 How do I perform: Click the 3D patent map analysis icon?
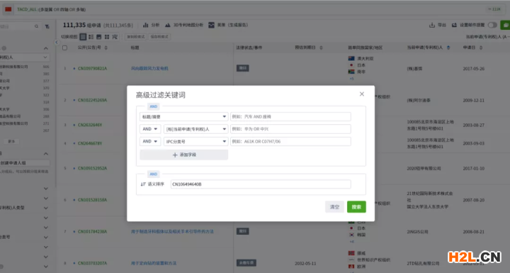click(x=167, y=25)
